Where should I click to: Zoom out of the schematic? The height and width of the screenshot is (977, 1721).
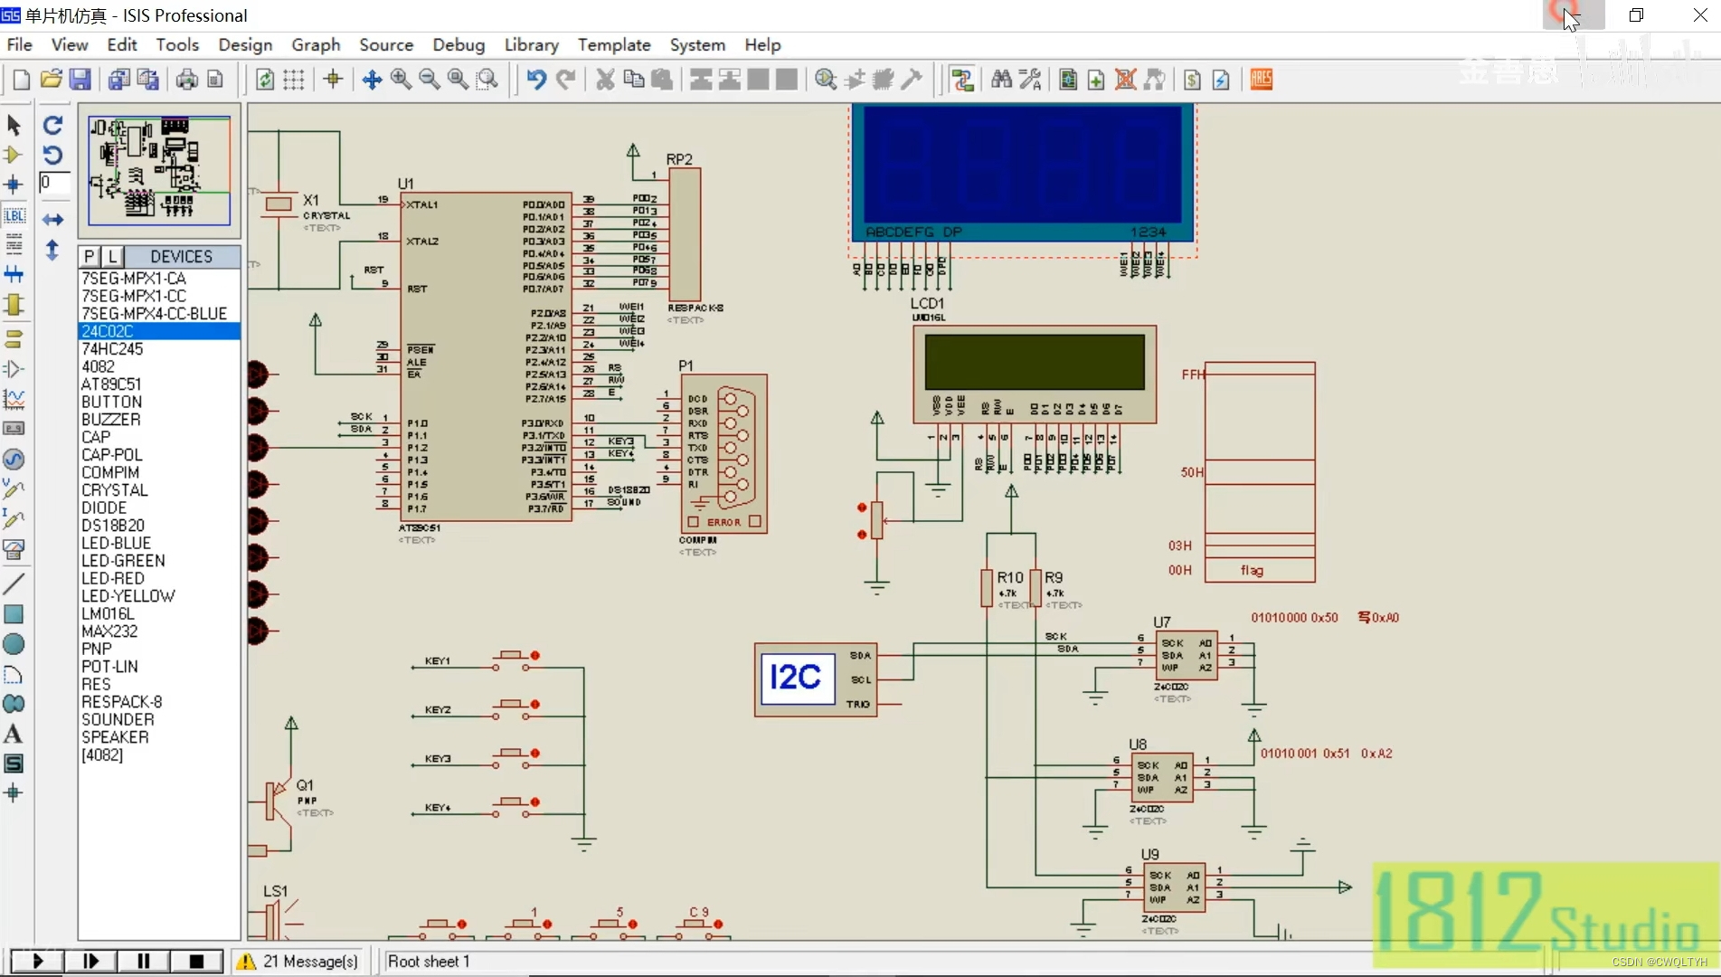coord(430,80)
